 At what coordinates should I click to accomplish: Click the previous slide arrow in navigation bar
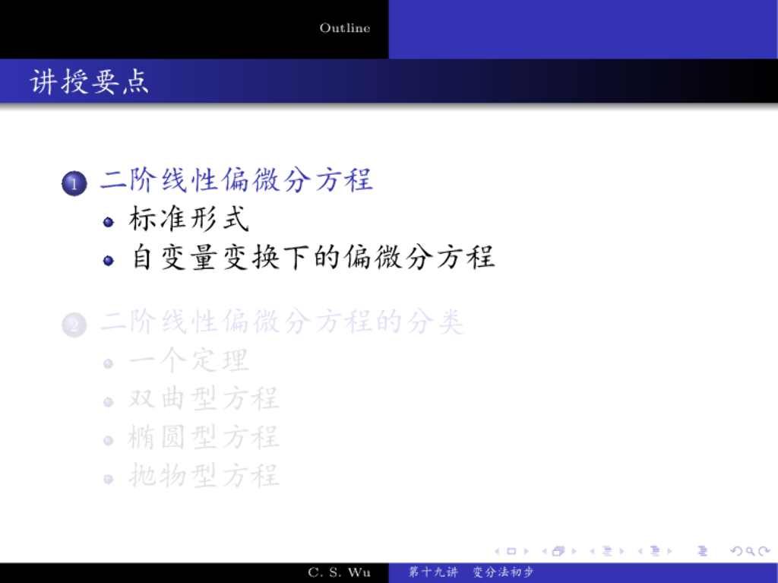coord(497,551)
